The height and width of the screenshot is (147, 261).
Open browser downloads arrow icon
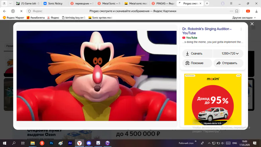tap(256, 11)
